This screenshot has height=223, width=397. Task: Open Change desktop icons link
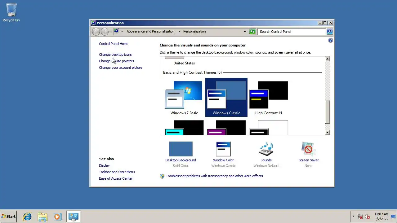click(115, 55)
